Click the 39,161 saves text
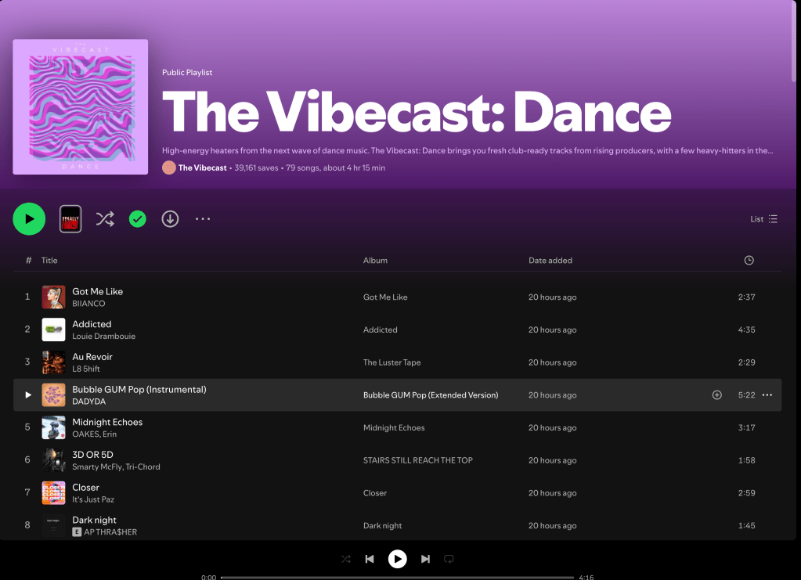Screen dimensions: 801x580 [x=257, y=168]
